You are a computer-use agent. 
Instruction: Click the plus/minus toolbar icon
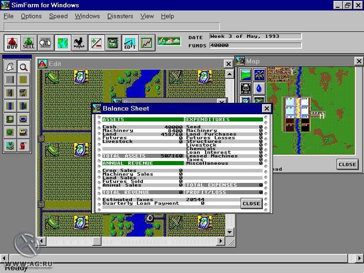(96, 43)
